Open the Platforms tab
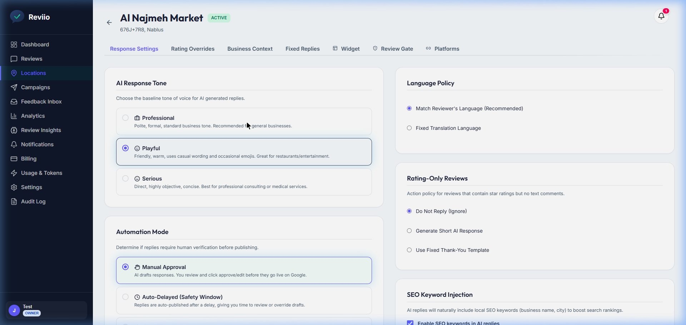 coord(443,49)
